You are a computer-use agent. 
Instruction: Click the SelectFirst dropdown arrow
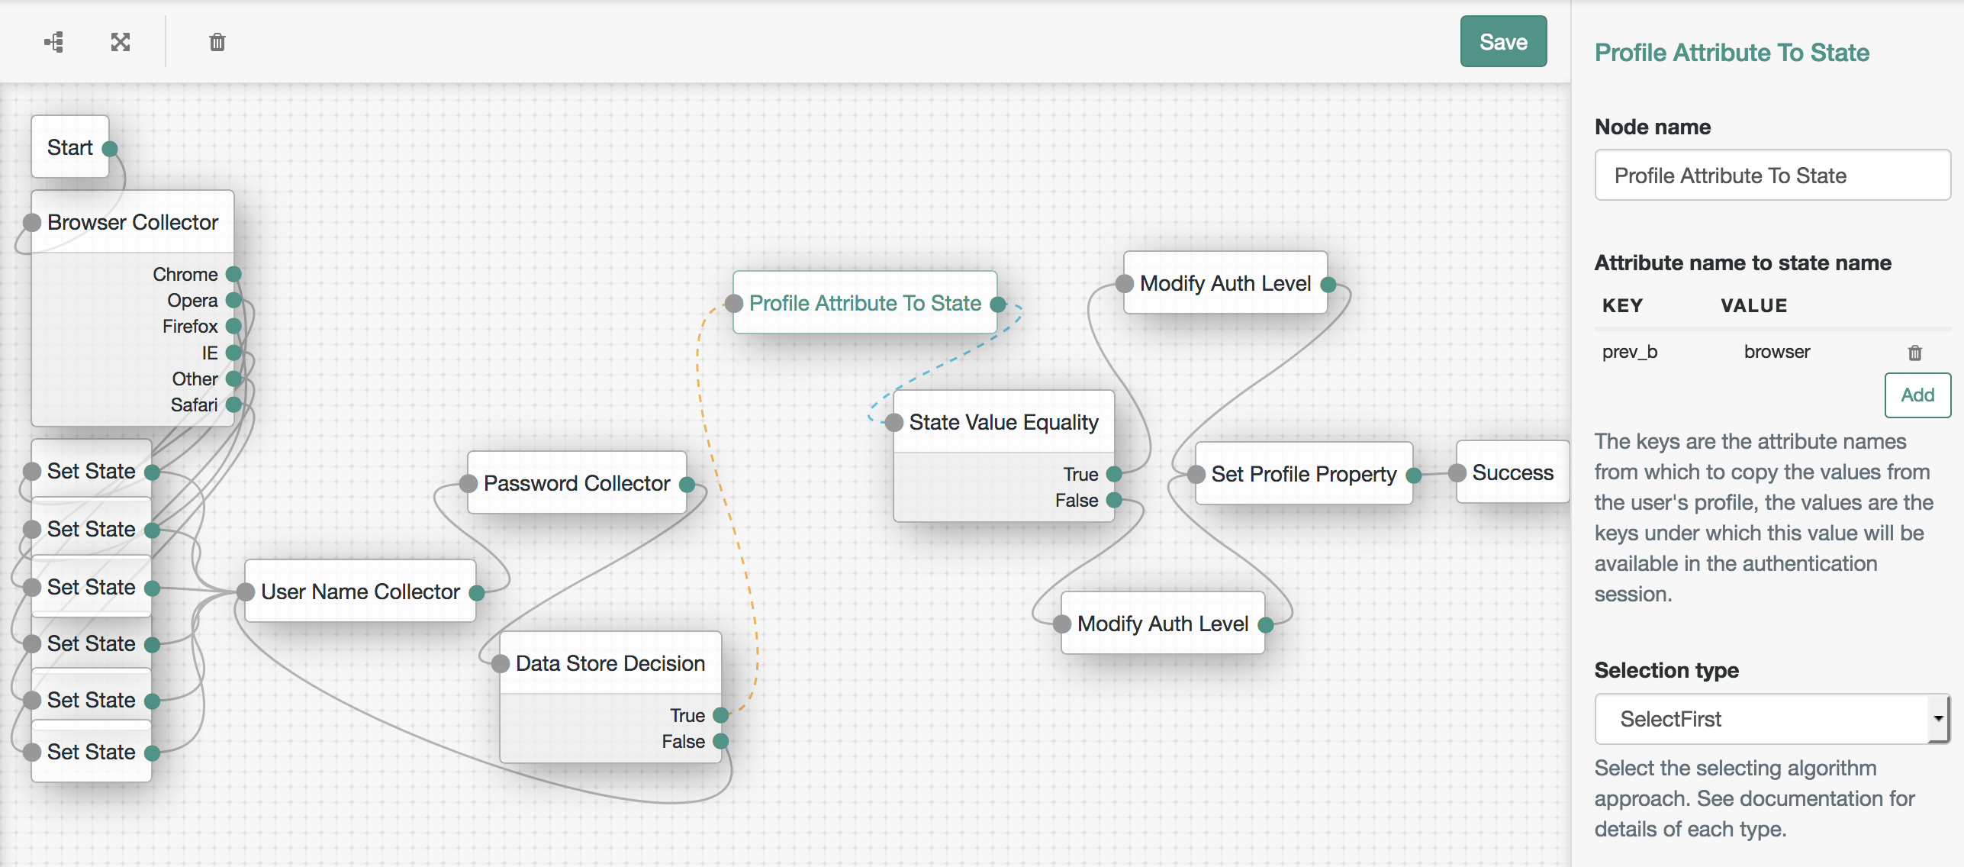point(1937,719)
